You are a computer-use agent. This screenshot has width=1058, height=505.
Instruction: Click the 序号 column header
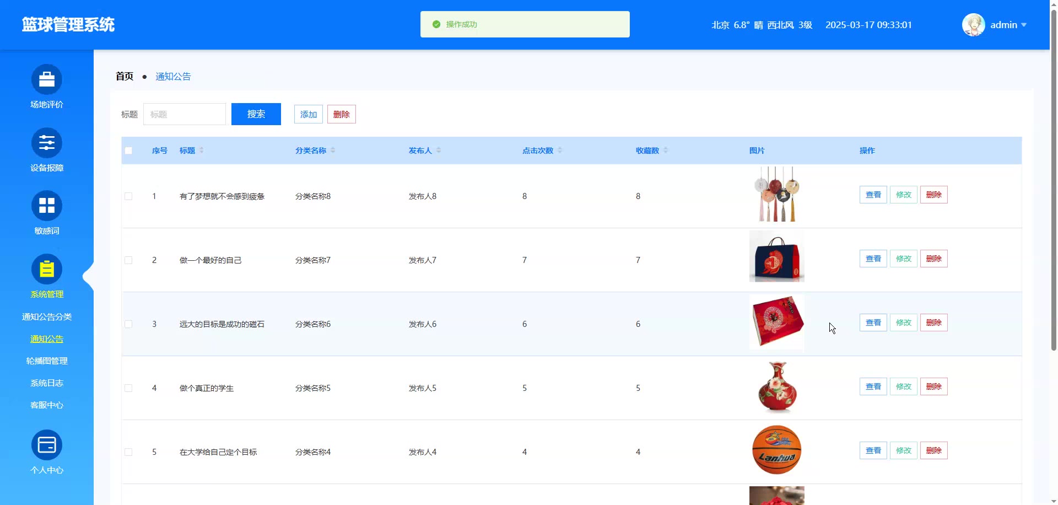[x=160, y=151]
